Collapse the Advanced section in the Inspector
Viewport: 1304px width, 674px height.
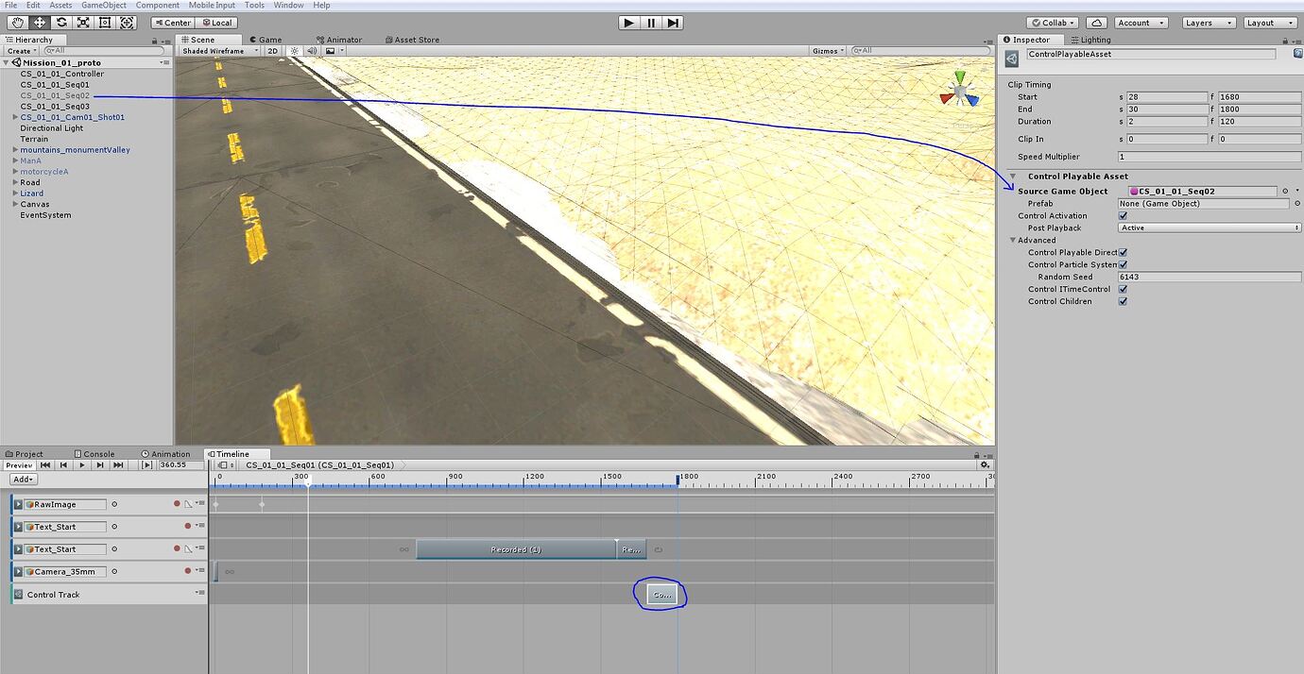(x=1013, y=240)
